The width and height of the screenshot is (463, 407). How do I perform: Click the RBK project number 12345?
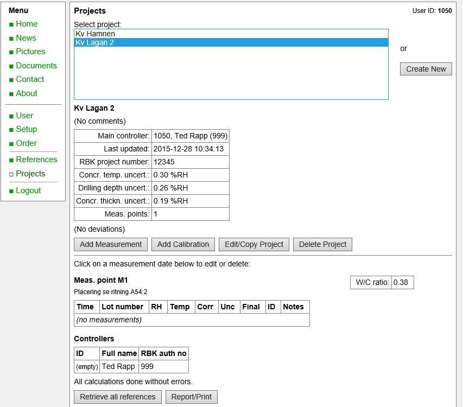tap(191, 162)
